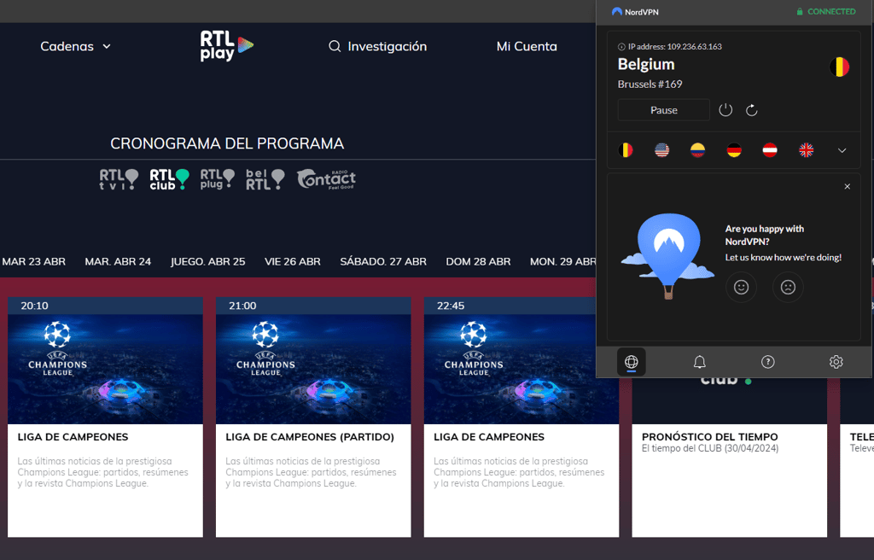Select the bel RTL channel logo

point(265,179)
